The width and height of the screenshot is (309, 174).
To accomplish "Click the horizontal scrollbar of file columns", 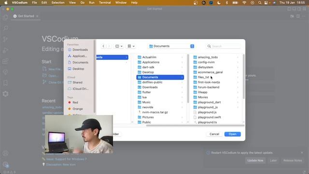I will [x=195, y=126].
